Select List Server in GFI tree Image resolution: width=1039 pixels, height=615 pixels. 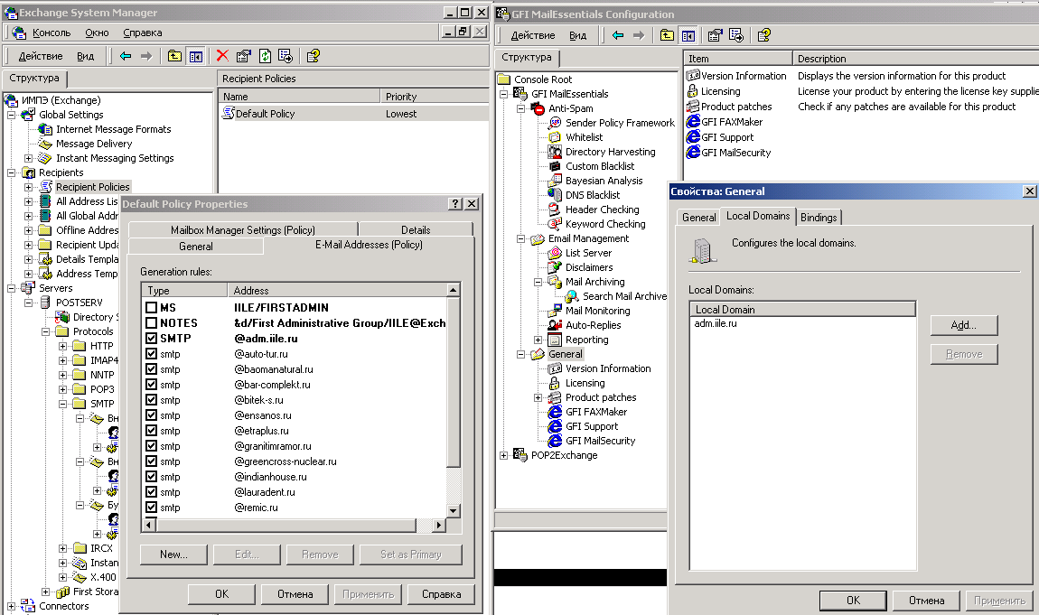pyautogui.click(x=588, y=254)
